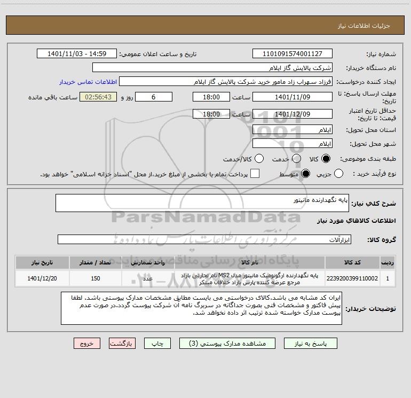The height and width of the screenshot is (398, 411).
Task: Open مشاهده مدارک پیوستی (3) button
Action: (x=227, y=344)
